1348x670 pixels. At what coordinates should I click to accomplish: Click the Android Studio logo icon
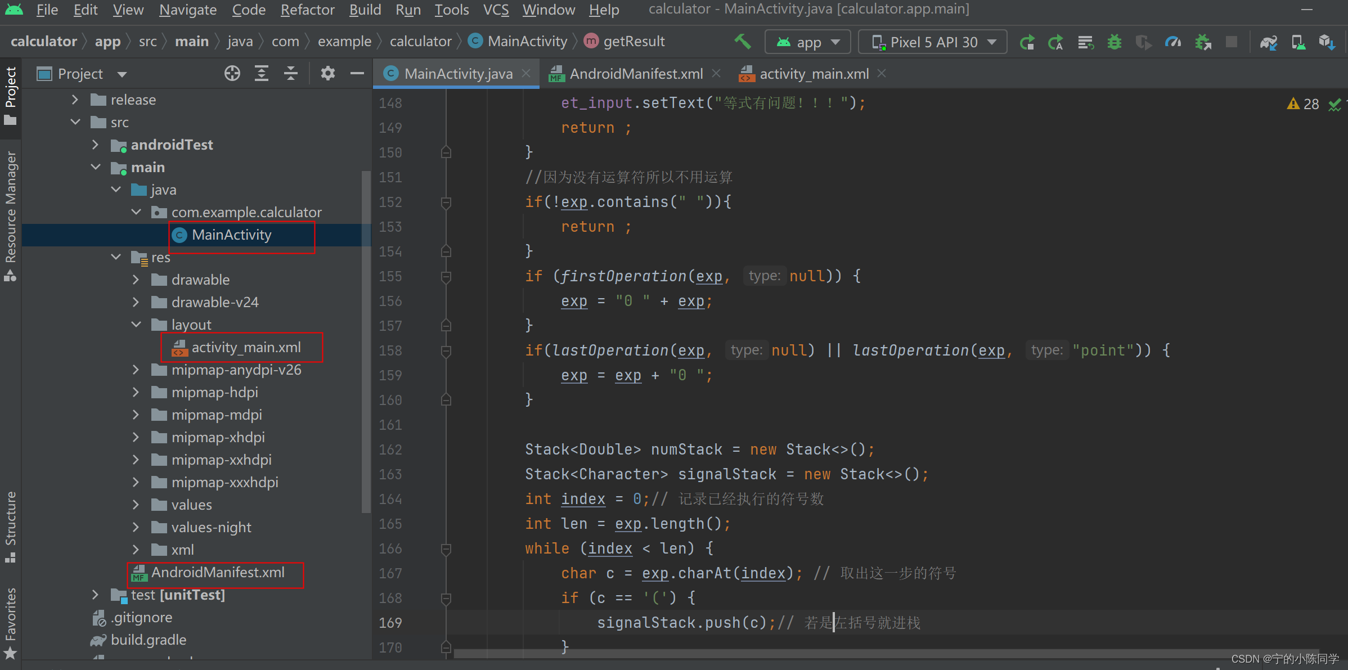[14, 10]
